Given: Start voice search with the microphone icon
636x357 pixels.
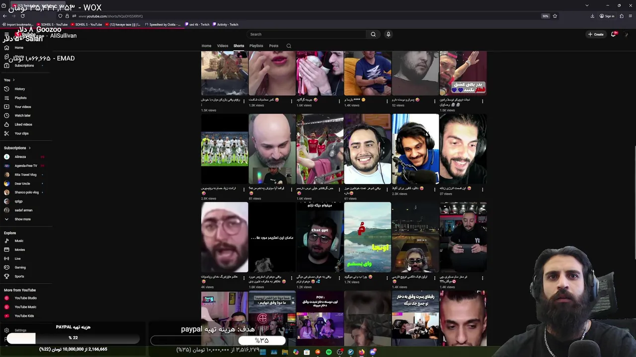Looking at the screenshot, I should [389, 34].
